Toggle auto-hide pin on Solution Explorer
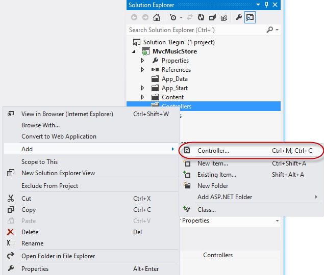This screenshot has height=275, width=324. point(266,5)
